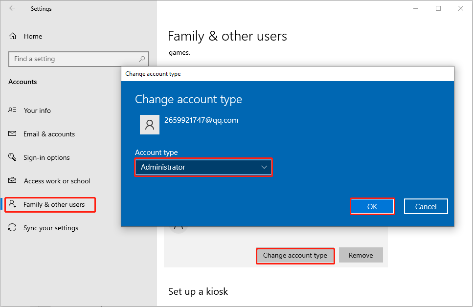Click inside the Find a setting field

click(x=73, y=59)
